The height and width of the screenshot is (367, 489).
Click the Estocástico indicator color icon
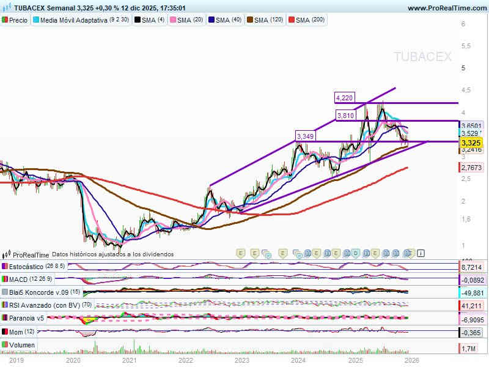[x=5, y=267]
